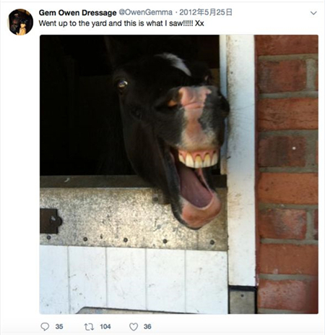The image size is (325, 335).
Task: Enlarge the laughing horse photo
Action: 179,174
